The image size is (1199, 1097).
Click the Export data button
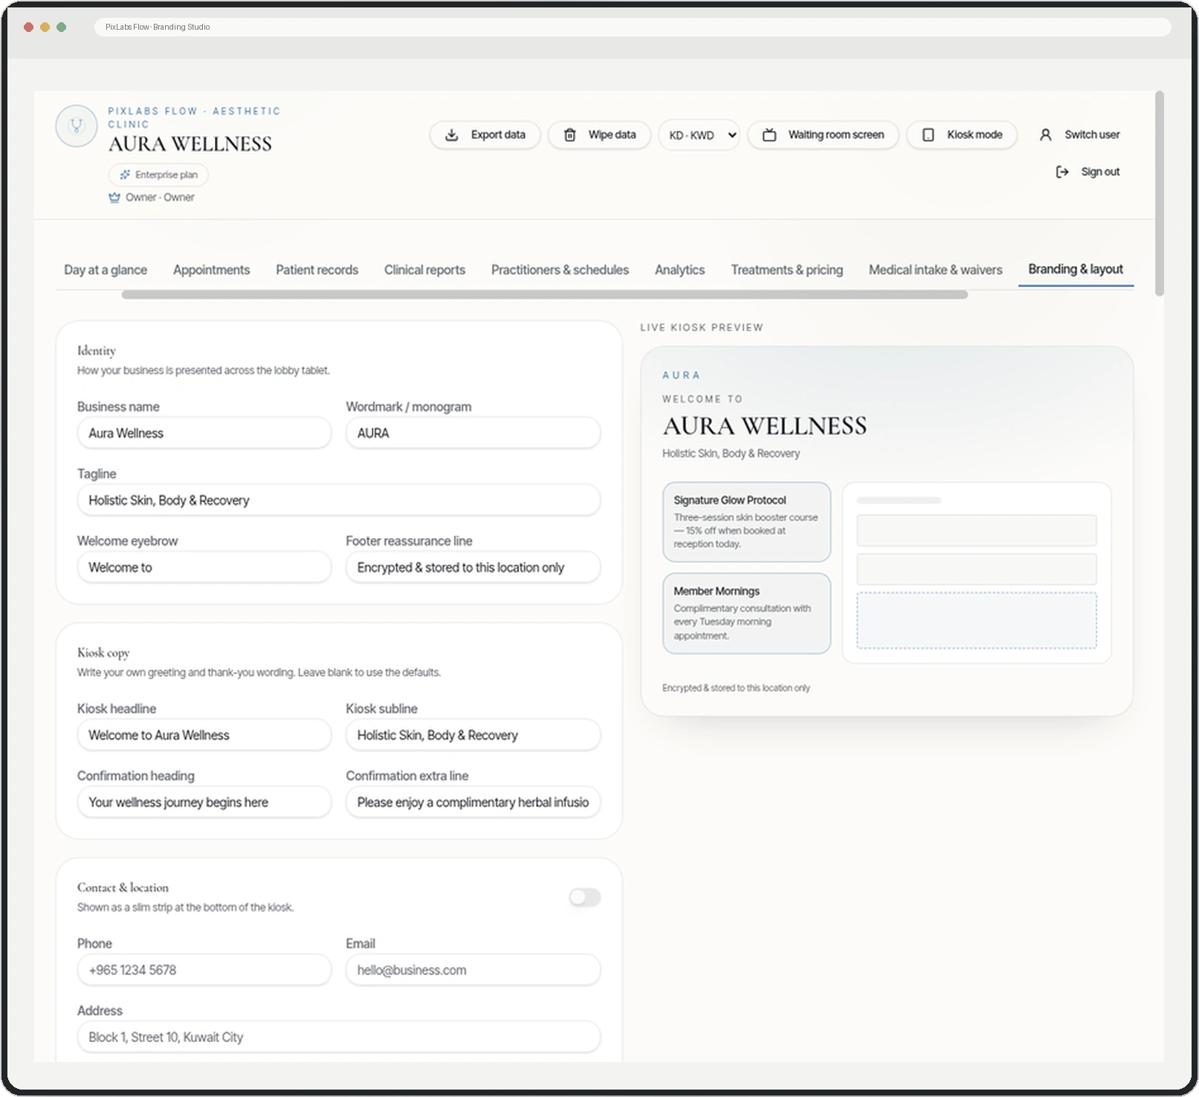[x=485, y=135]
